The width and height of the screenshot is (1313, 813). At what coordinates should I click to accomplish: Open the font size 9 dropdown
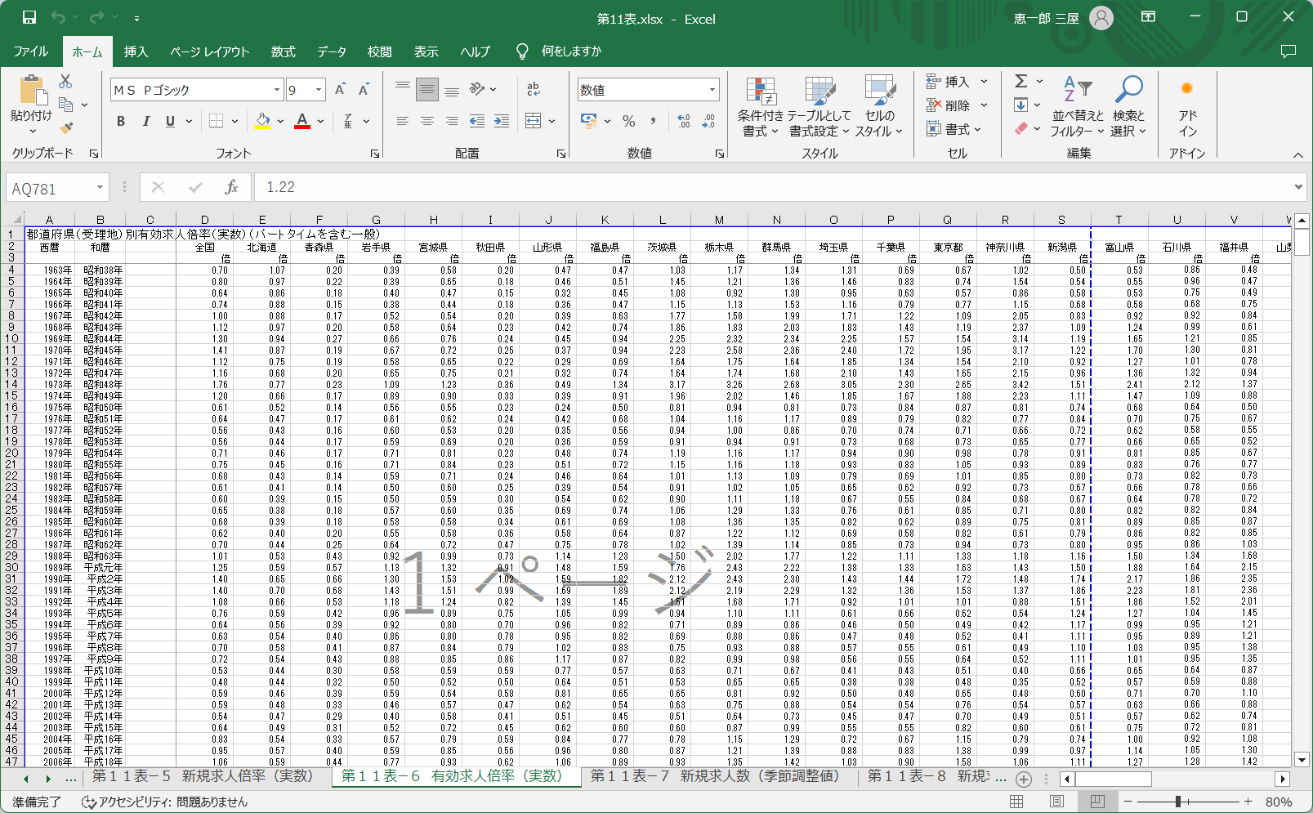[319, 90]
